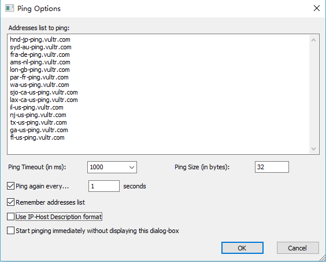Click the tx-us-ping.vultr.com line
This screenshot has width=326, height=262.
(x=39, y=122)
